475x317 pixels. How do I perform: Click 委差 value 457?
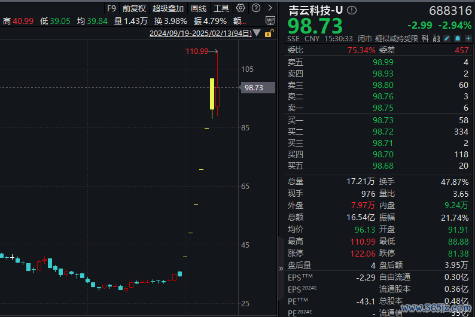click(462, 50)
